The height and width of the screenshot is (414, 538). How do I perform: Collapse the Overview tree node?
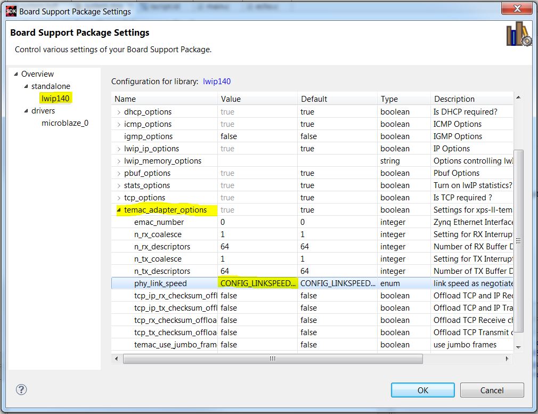coord(16,74)
